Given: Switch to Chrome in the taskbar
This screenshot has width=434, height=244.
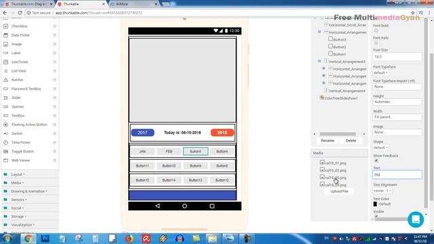Looking at the screenshot, I should pos(28,239).
